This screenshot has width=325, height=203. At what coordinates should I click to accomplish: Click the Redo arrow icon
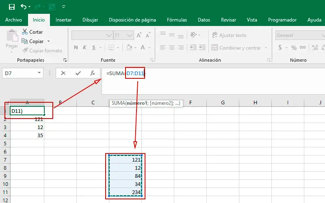(x=37, y=7)
